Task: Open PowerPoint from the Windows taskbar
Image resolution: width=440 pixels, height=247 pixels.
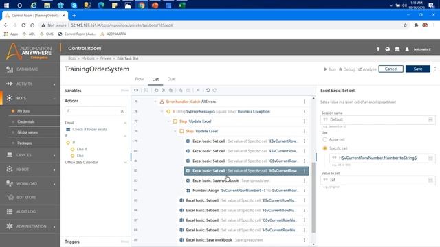Action: click(155, 5)
